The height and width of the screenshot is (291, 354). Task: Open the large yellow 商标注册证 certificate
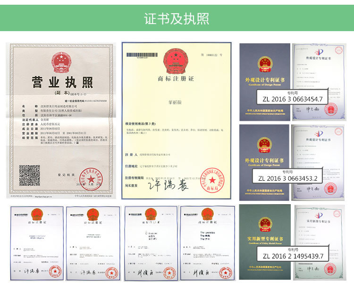pos(177,121)
